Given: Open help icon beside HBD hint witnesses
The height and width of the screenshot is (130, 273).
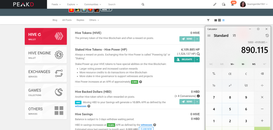Looking at the screenshot, I should tap(89, 106).
